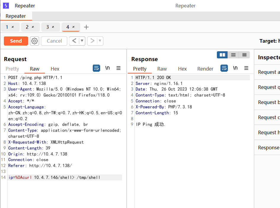Switch Request view to Pretty
The image size is (280, 208).
click(x=12, y=69)
